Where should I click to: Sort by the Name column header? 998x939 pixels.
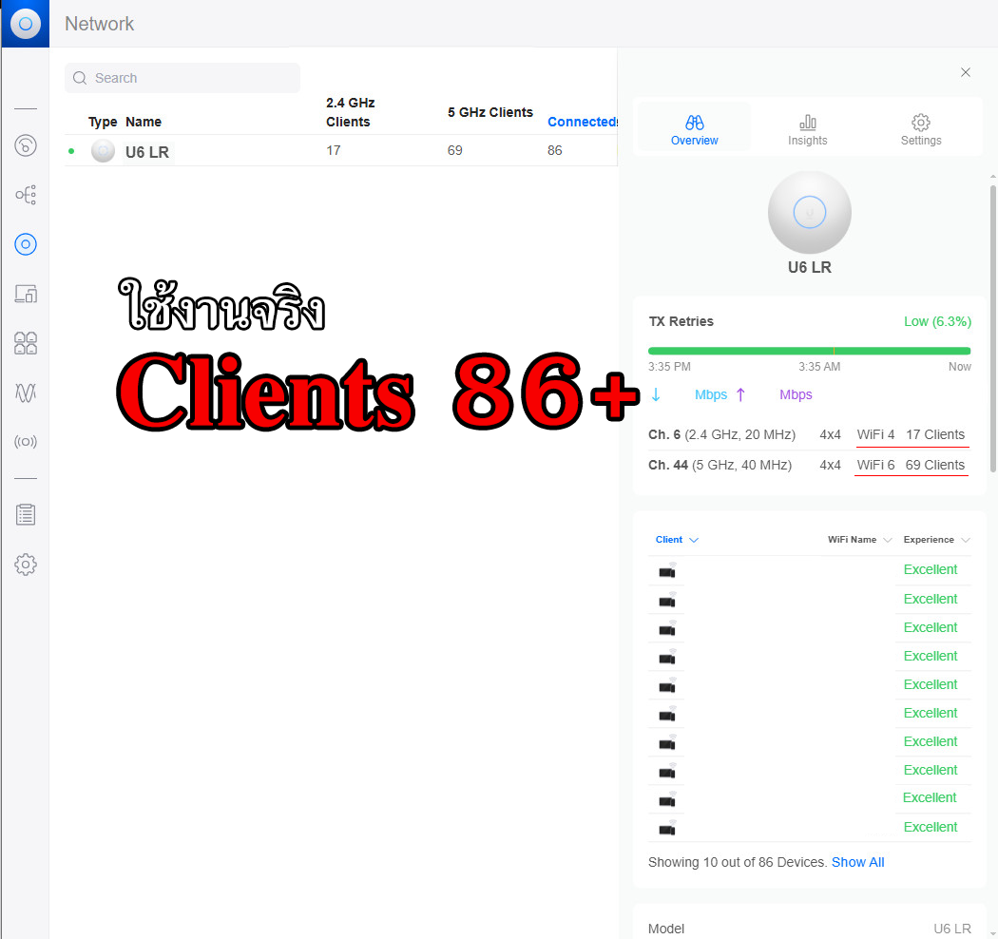click(x=144, y=122)
